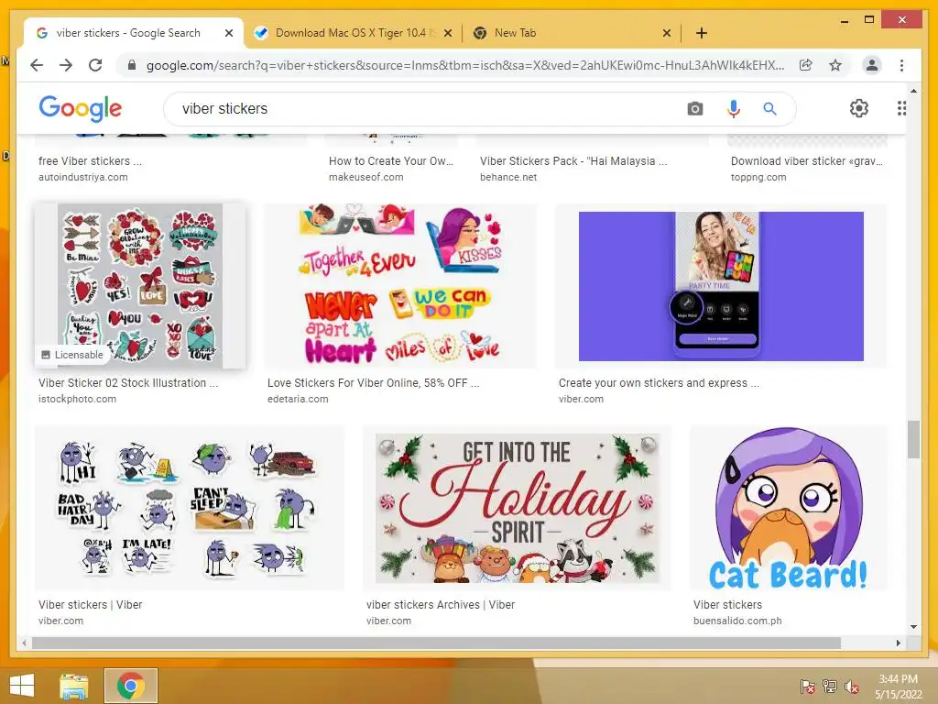Open Google quick settings gear
Image resolution: width=938 pixels, height=704 pixels.
[x=859, y=108]
